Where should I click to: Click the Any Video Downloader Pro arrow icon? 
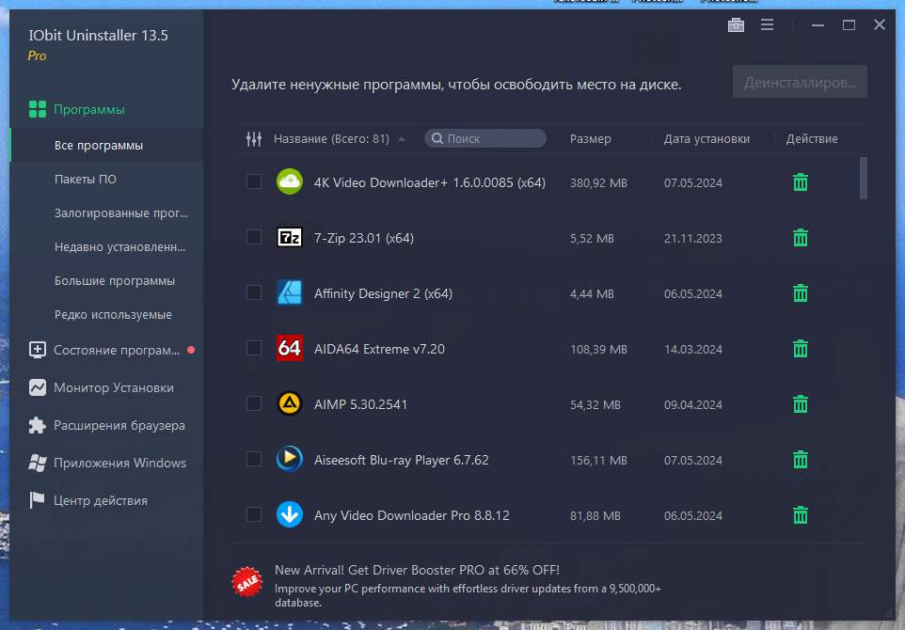[290, 514]
